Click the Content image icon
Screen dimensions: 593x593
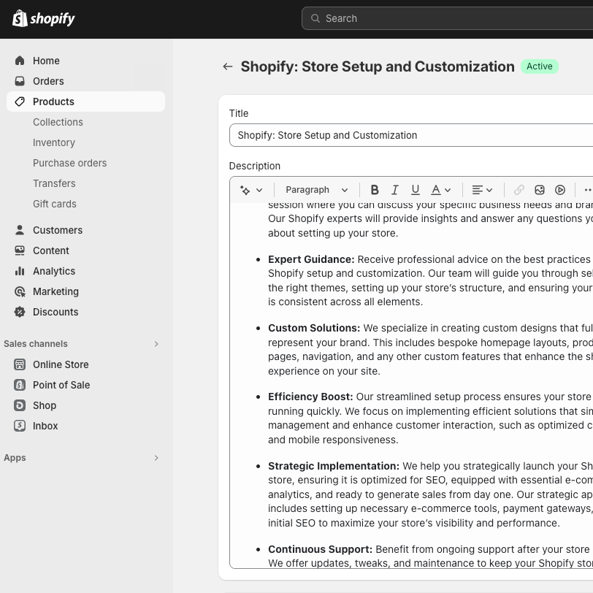20,250
